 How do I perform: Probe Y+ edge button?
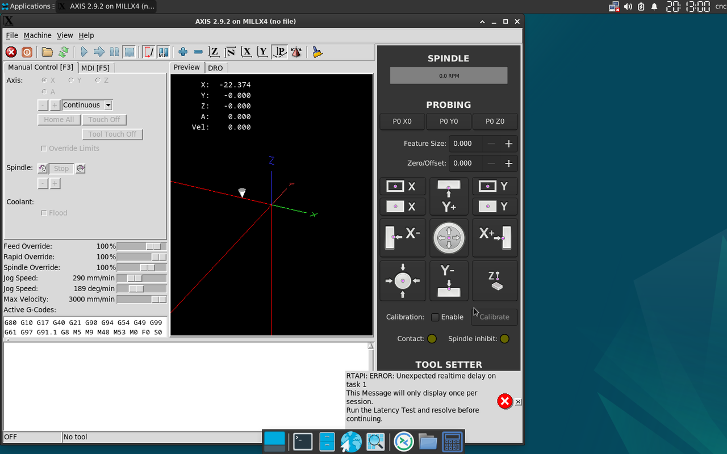pyautogui.click(x=449, y=197)
